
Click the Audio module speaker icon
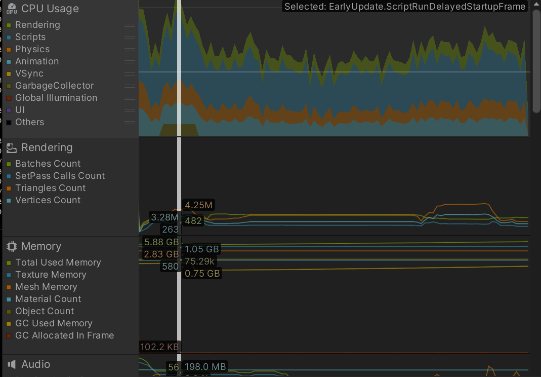pyautogui.click(x=12, y=364)
